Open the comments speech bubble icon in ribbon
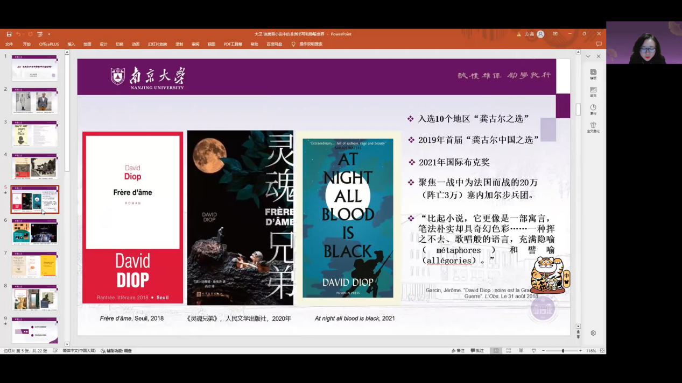 (599, 44)
